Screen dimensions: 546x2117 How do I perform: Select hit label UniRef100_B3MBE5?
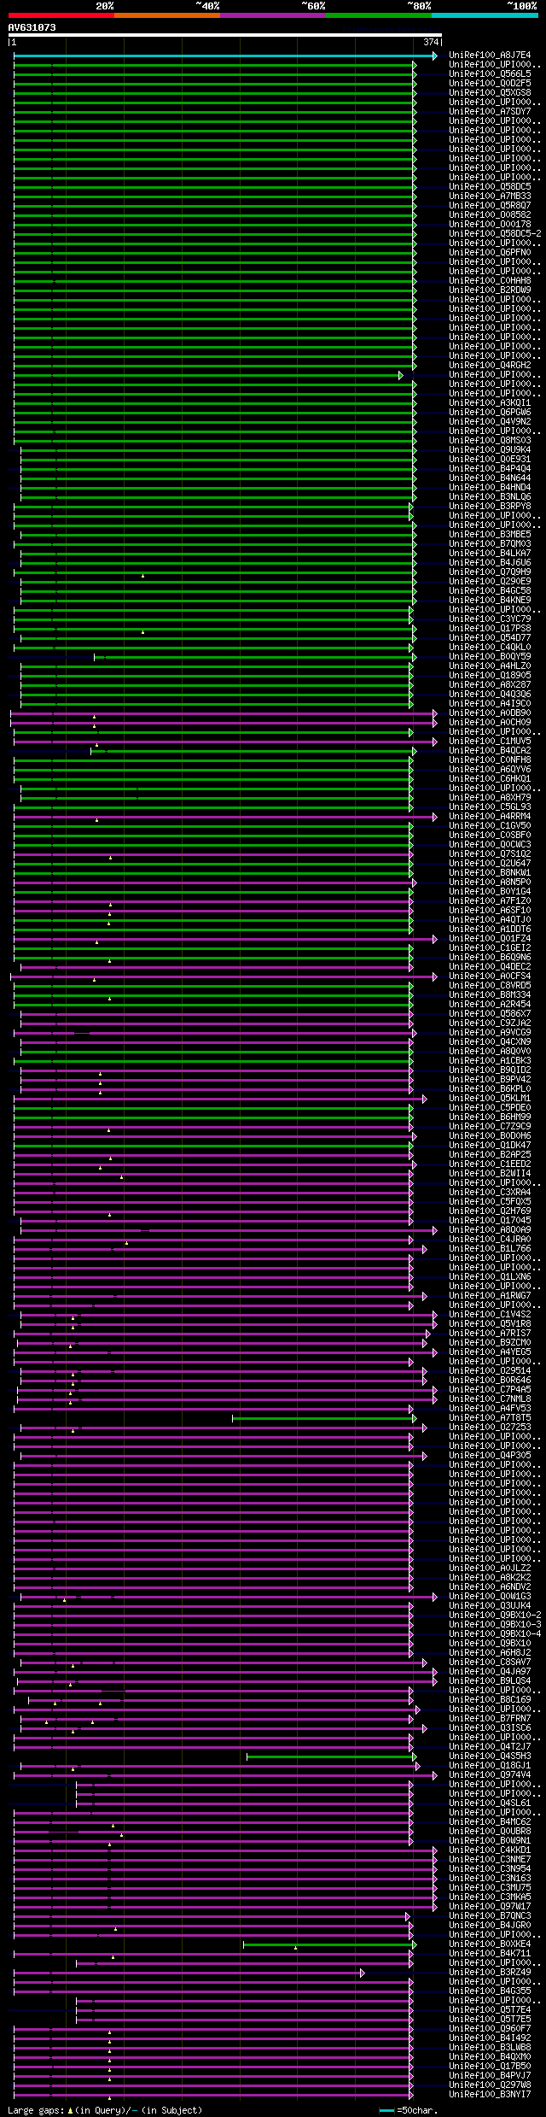(490, 535)
